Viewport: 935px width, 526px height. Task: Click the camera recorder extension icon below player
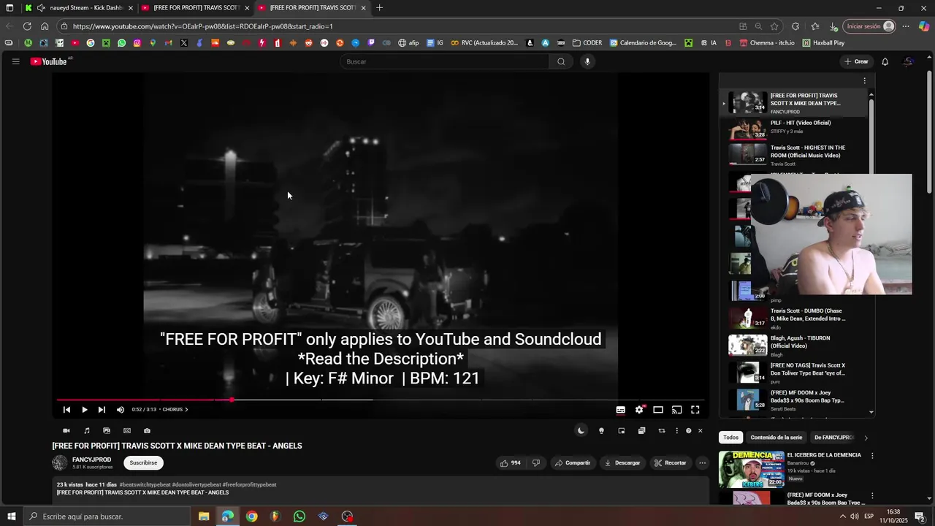coord(66,431)
